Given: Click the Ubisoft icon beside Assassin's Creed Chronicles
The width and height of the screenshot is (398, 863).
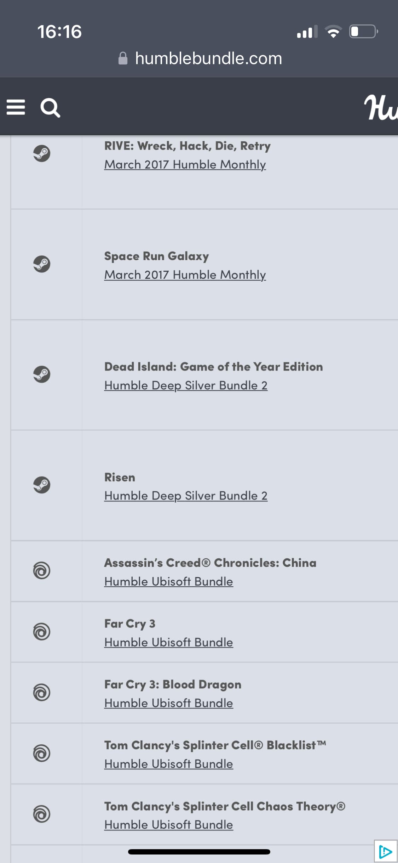Looking at the screenshot, I should point(42,571).
